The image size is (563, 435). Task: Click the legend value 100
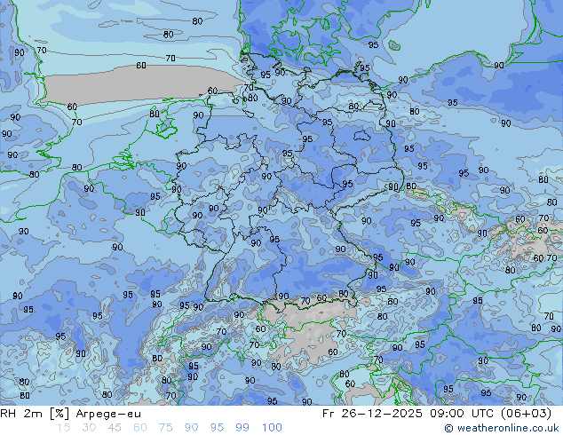coord(272,428)
